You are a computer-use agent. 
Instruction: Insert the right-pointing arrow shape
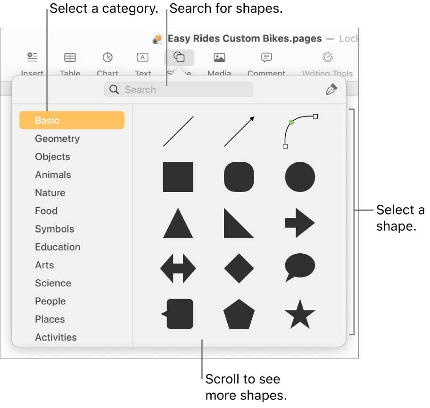click(x=300, y=223)
